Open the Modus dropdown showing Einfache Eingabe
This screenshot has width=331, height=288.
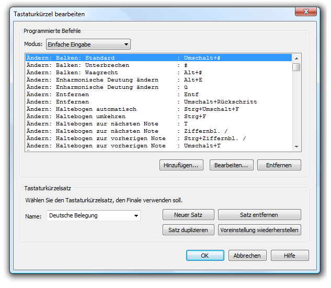point(88,44)
